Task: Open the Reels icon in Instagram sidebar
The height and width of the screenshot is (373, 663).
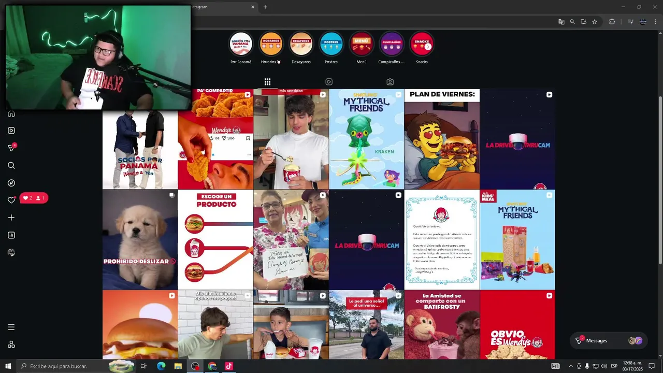Action: pos(11,131)
